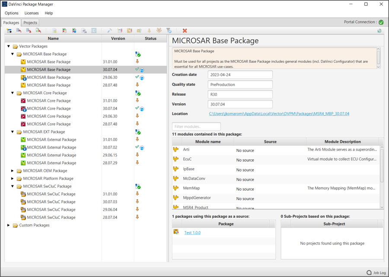Click status icon of MICROSAR EXT Package folder
The height and width of the screenshot is (277, 389).
pyautogui.click(x=138, y=132)
